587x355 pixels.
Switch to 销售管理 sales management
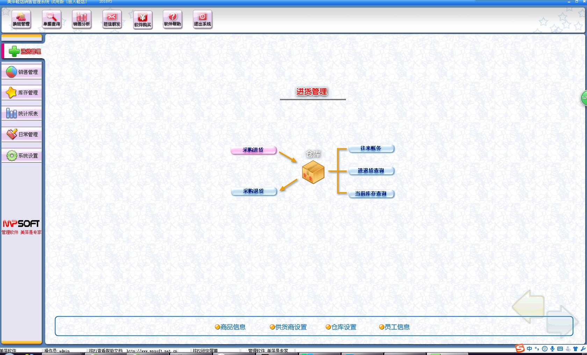22,72
